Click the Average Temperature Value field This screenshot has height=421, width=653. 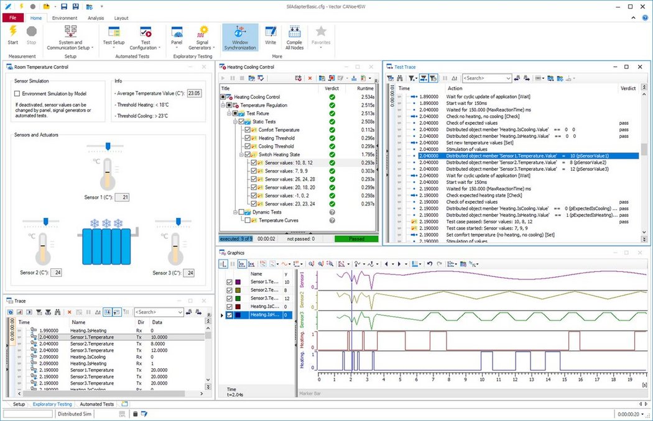(194, 93)
